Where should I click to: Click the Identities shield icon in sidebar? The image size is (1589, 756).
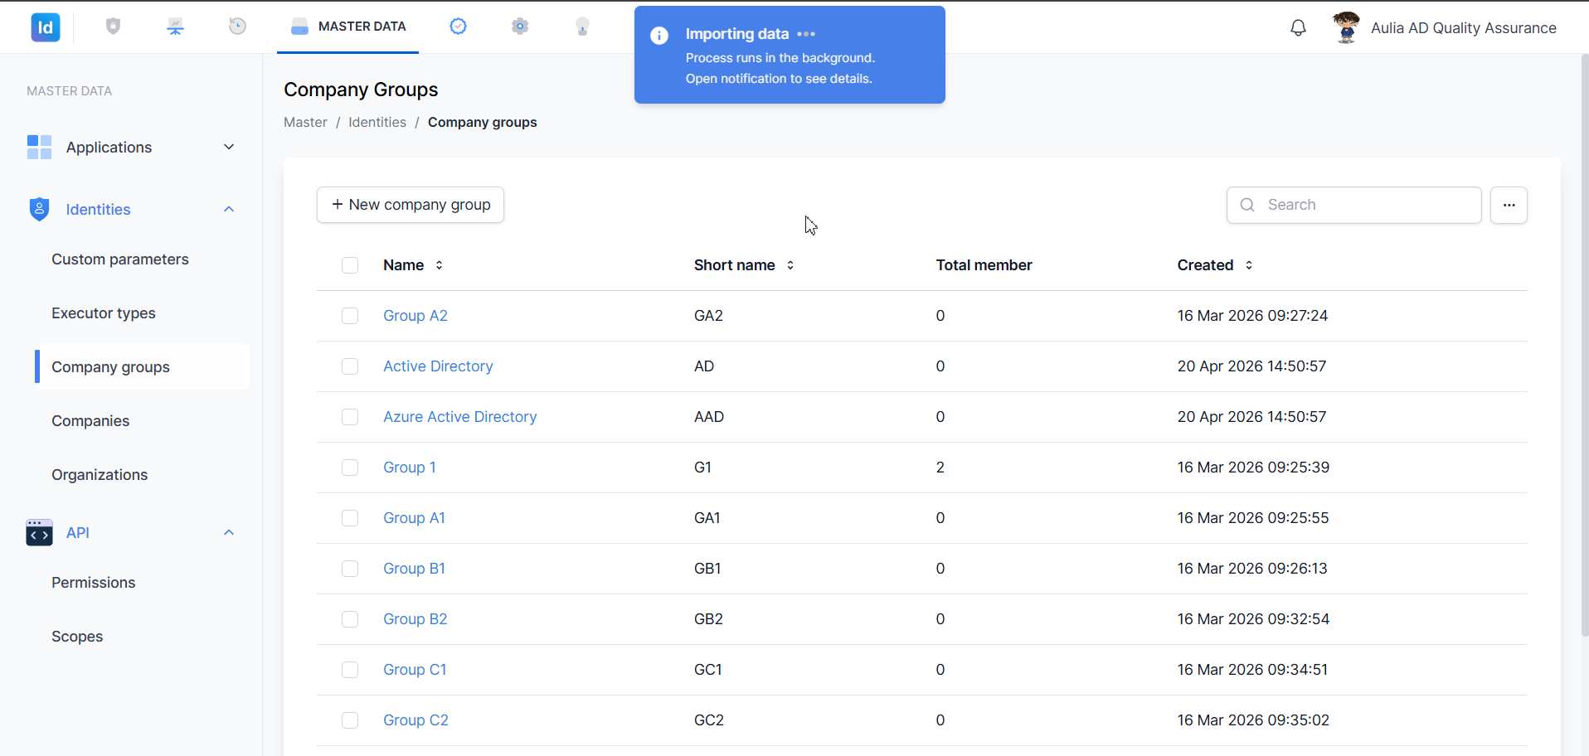pyautogui.click(x=39, y=209)
